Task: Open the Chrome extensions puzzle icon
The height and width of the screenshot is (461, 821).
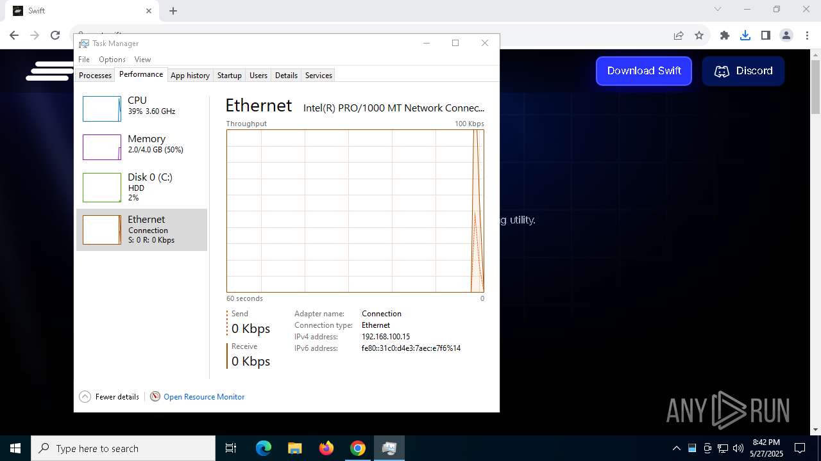Action: 725,36
